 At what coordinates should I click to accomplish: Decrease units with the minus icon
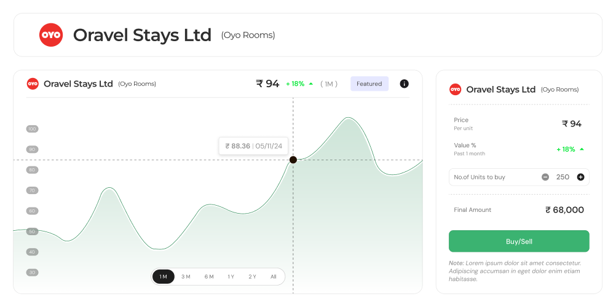coord(545,177)
